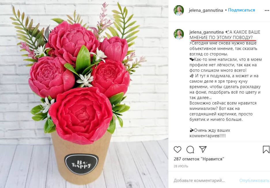Screen dimensions: 270x188
Task: Open the three-dot more options menu
Action: pyautogui.click(x=267, y=10)
